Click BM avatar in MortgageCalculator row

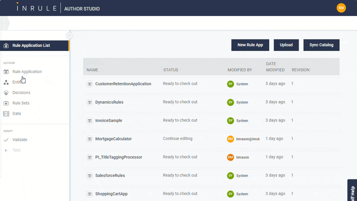point(231,139)
